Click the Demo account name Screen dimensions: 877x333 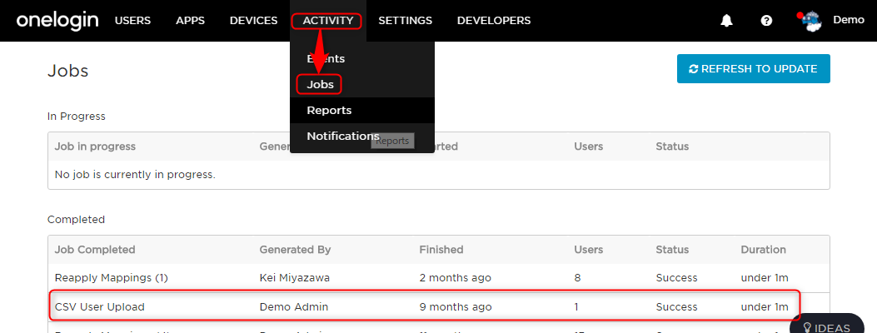[849, 20]
